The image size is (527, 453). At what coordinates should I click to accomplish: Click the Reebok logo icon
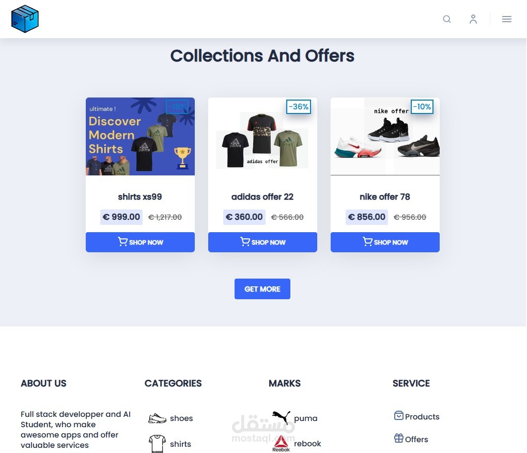tap(281, 444)
